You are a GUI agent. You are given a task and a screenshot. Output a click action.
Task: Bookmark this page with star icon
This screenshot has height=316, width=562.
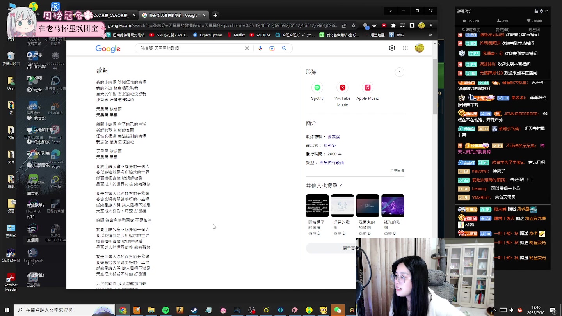click(354, 26)
